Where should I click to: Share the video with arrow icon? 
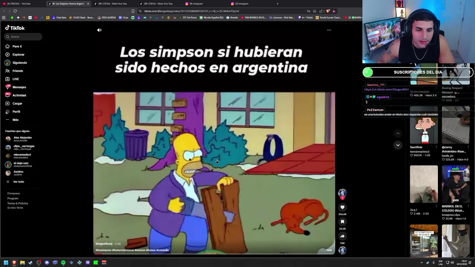[x=343, y=236]
